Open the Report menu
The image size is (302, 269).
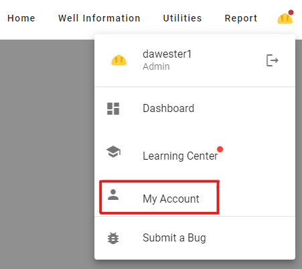coord(241,18)
